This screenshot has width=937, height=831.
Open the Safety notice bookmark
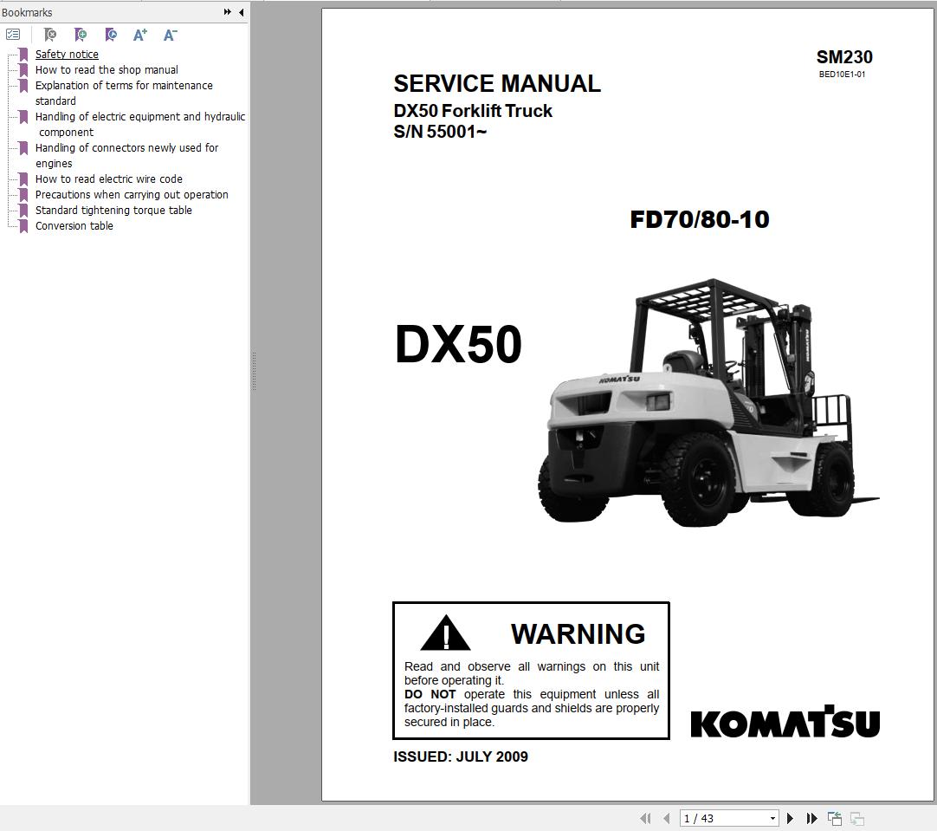click(67, 55)
